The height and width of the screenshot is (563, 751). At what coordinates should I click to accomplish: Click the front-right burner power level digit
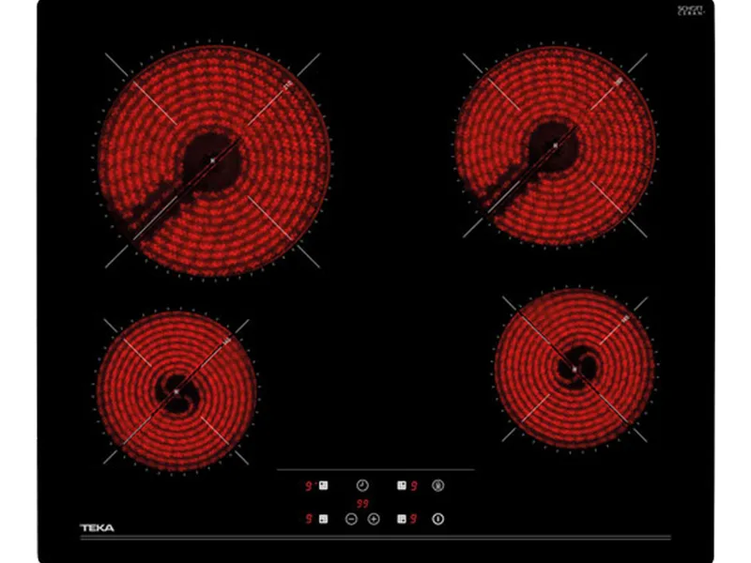click(414, 519)
